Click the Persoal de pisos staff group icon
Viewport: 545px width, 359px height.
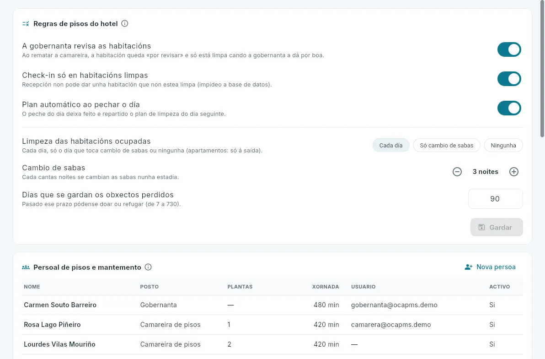[26, 267]
